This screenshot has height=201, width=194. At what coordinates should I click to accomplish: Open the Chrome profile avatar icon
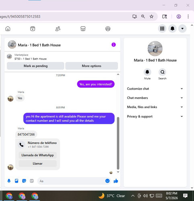pyautogui.click(x=179, y=16)
